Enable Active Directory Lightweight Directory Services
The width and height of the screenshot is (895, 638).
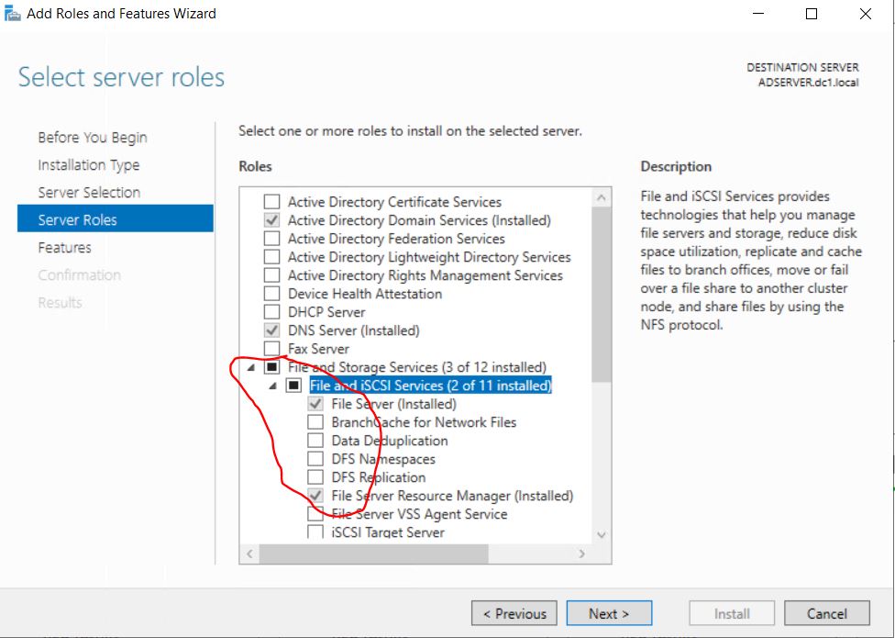coord(271,256)
